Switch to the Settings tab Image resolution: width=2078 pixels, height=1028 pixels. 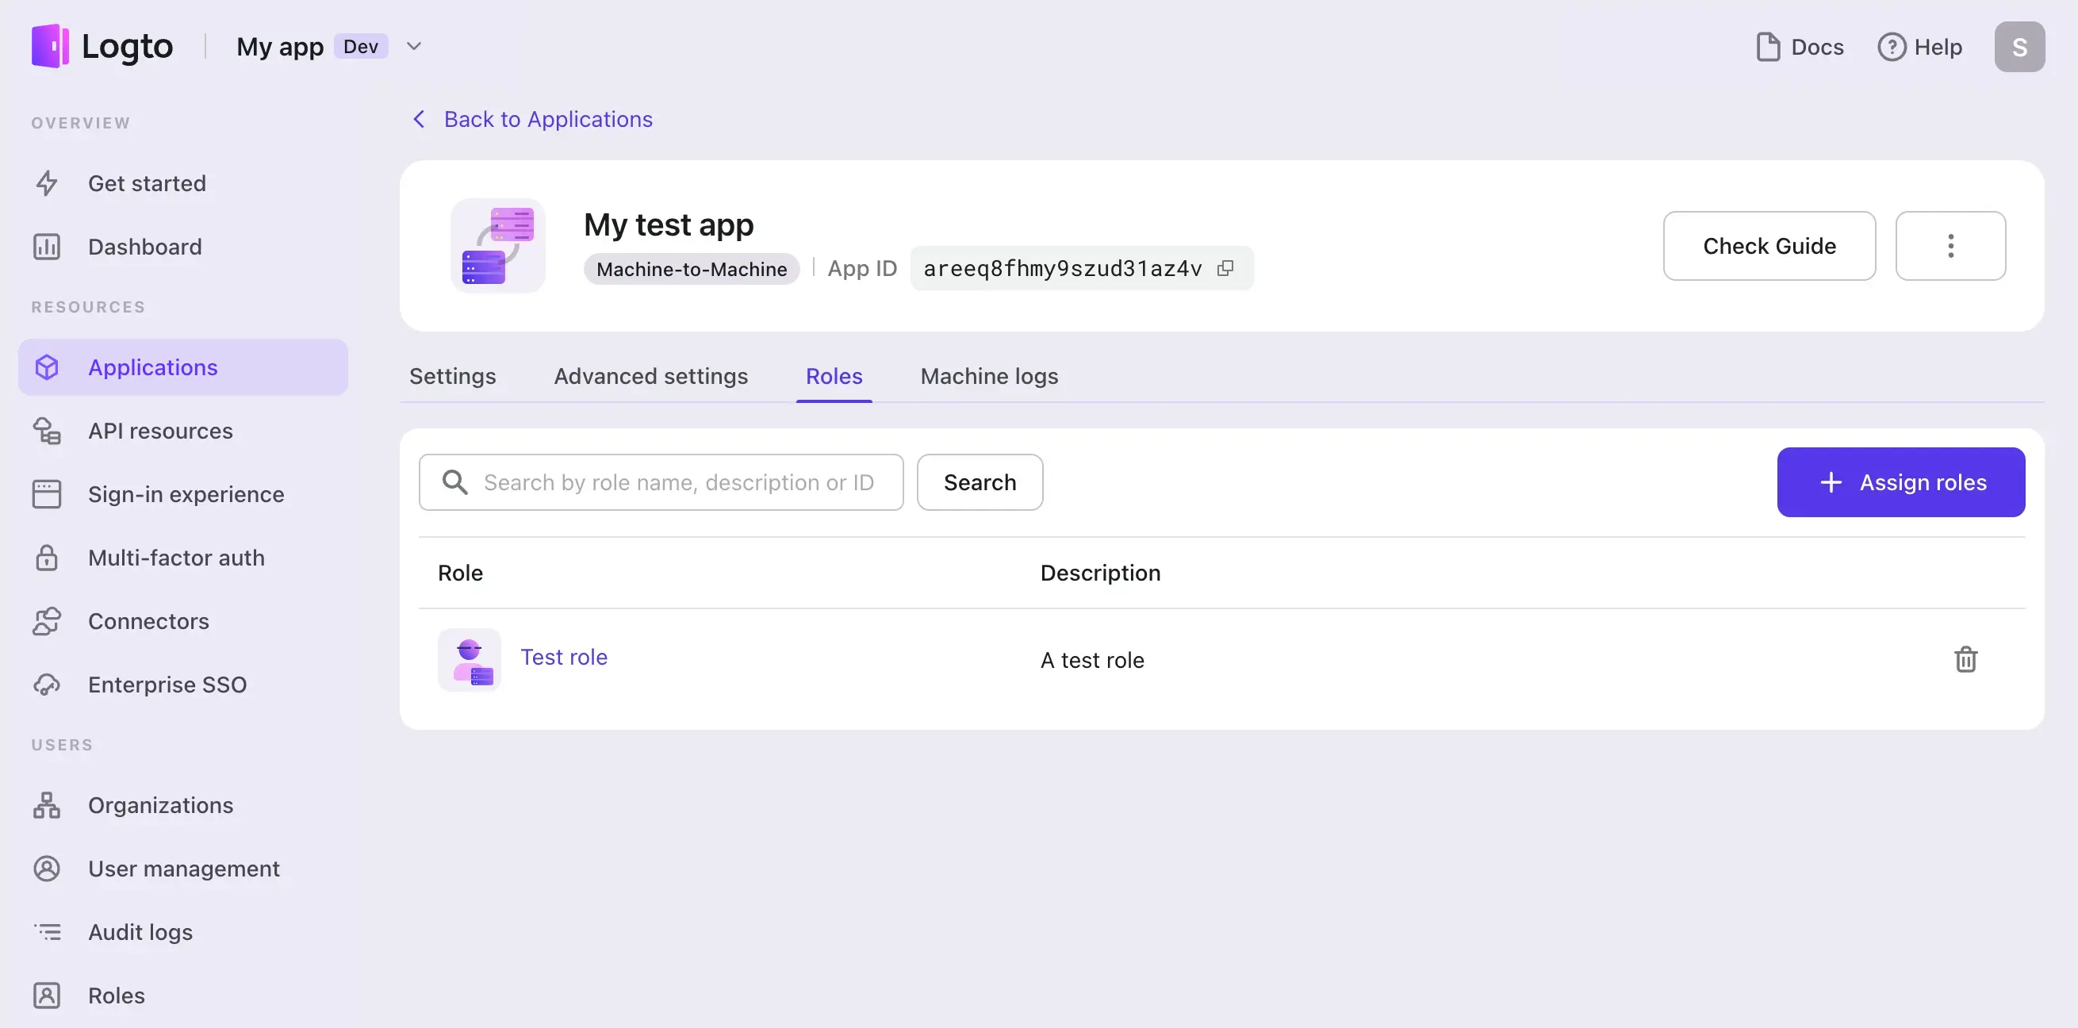452,375
